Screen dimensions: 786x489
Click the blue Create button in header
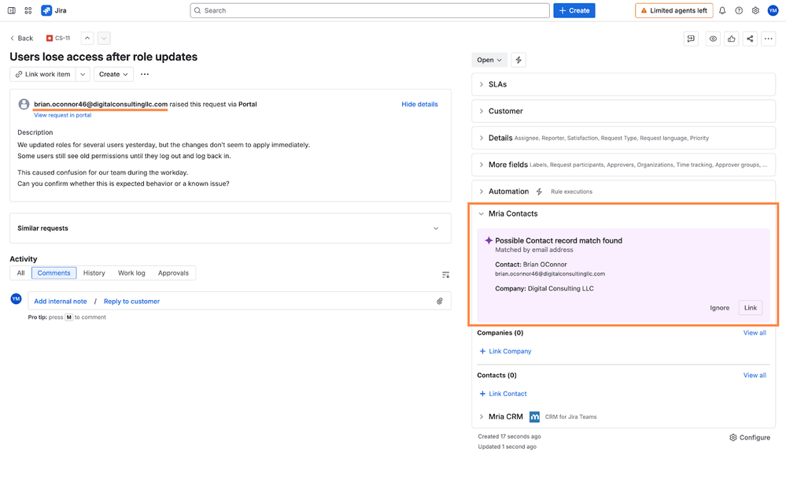coord(574,10)
